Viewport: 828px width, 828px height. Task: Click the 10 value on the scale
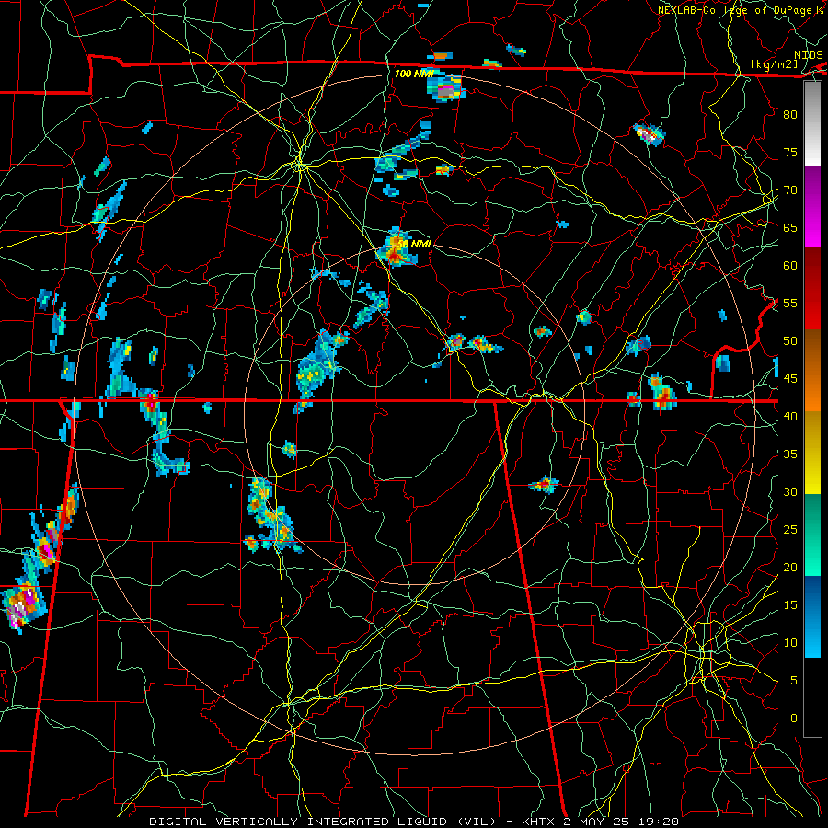790,643
